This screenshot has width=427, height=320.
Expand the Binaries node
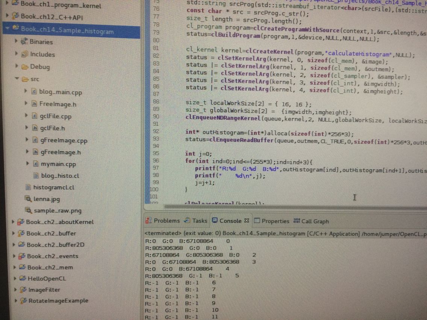click(x=16, y=41)
